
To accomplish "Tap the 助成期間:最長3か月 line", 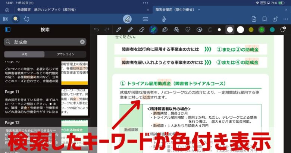I will click(170, 113).
